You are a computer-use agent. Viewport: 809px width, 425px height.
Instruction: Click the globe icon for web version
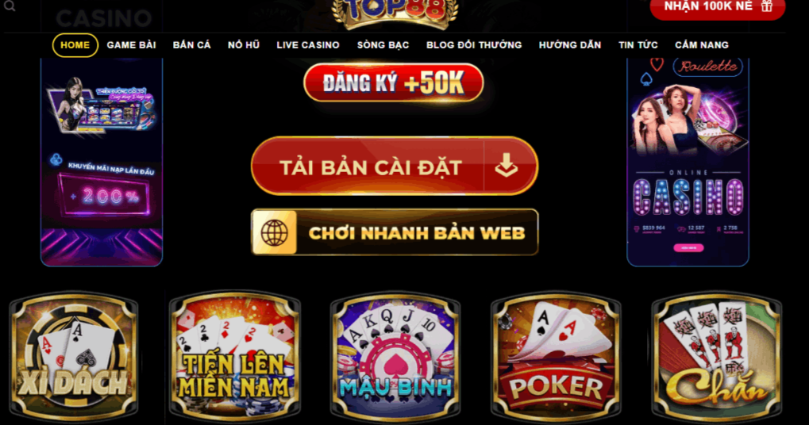point(275,232)
